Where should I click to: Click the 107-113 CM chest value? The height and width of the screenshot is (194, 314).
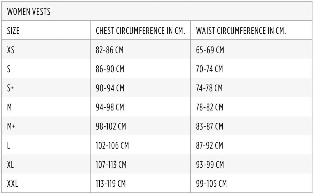click(111, 165)
